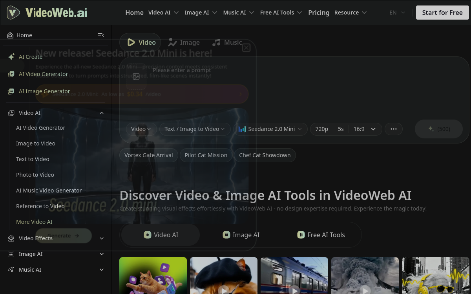Choose the Chef Cat Showdown prompt chip

pos(265,155)
